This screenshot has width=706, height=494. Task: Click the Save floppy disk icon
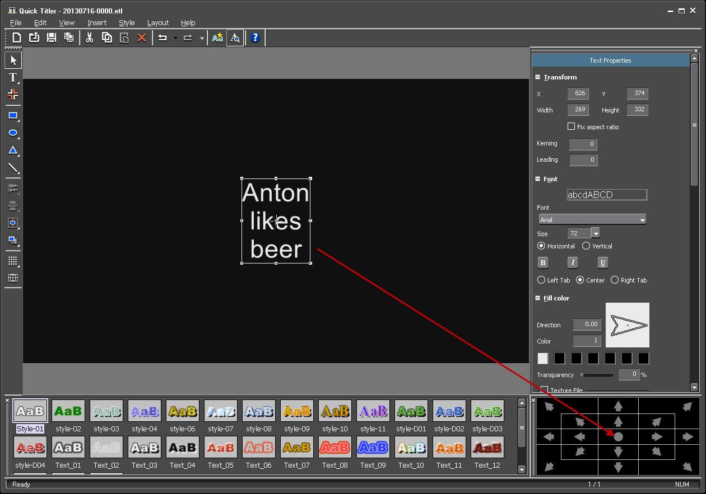[52, 37]
